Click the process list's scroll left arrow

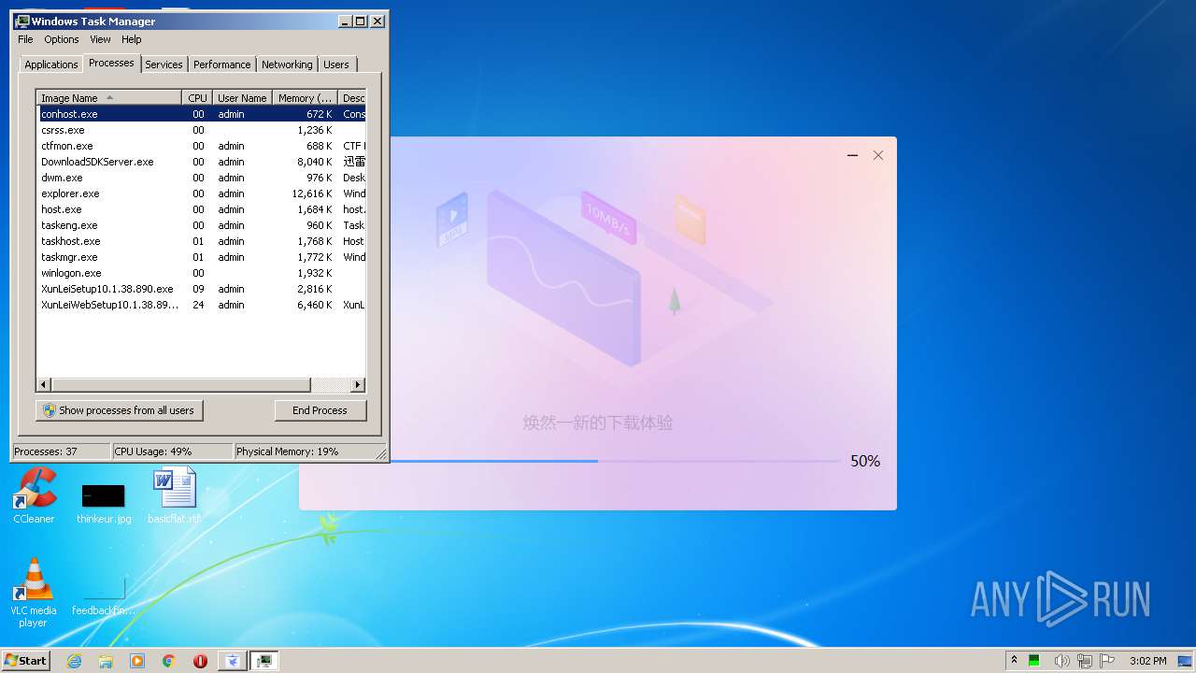(44, 385)
